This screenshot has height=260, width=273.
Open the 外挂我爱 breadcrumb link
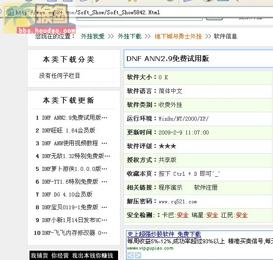pyautogui.click(x=92, y=36)
